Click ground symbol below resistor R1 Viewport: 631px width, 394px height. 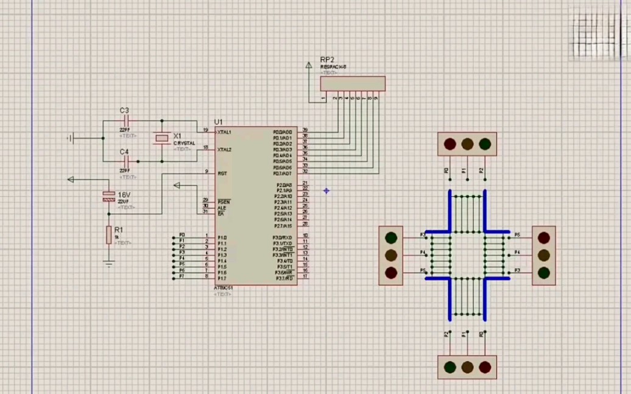click(x=108, y=264)
